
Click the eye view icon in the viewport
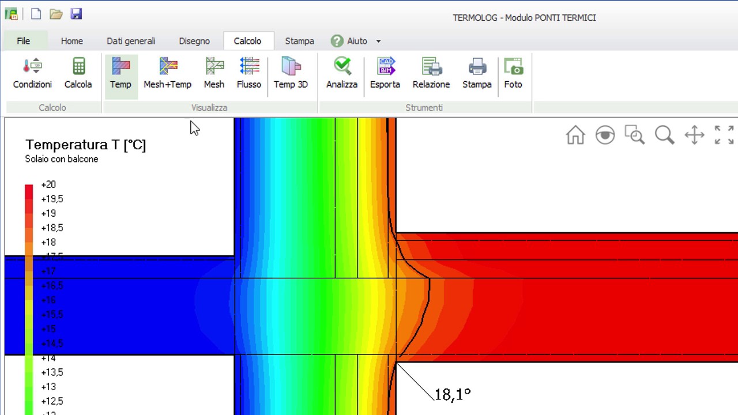605,135
